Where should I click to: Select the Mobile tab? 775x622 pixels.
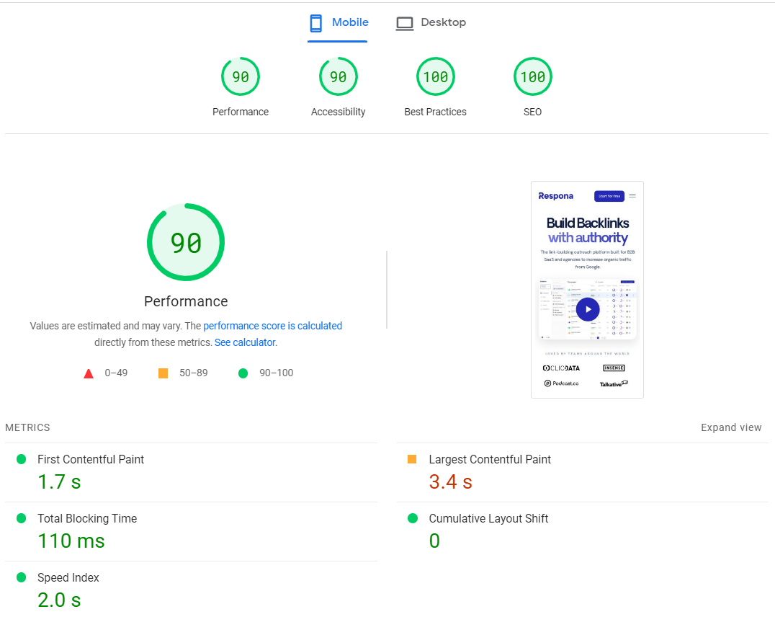(338, 22)
